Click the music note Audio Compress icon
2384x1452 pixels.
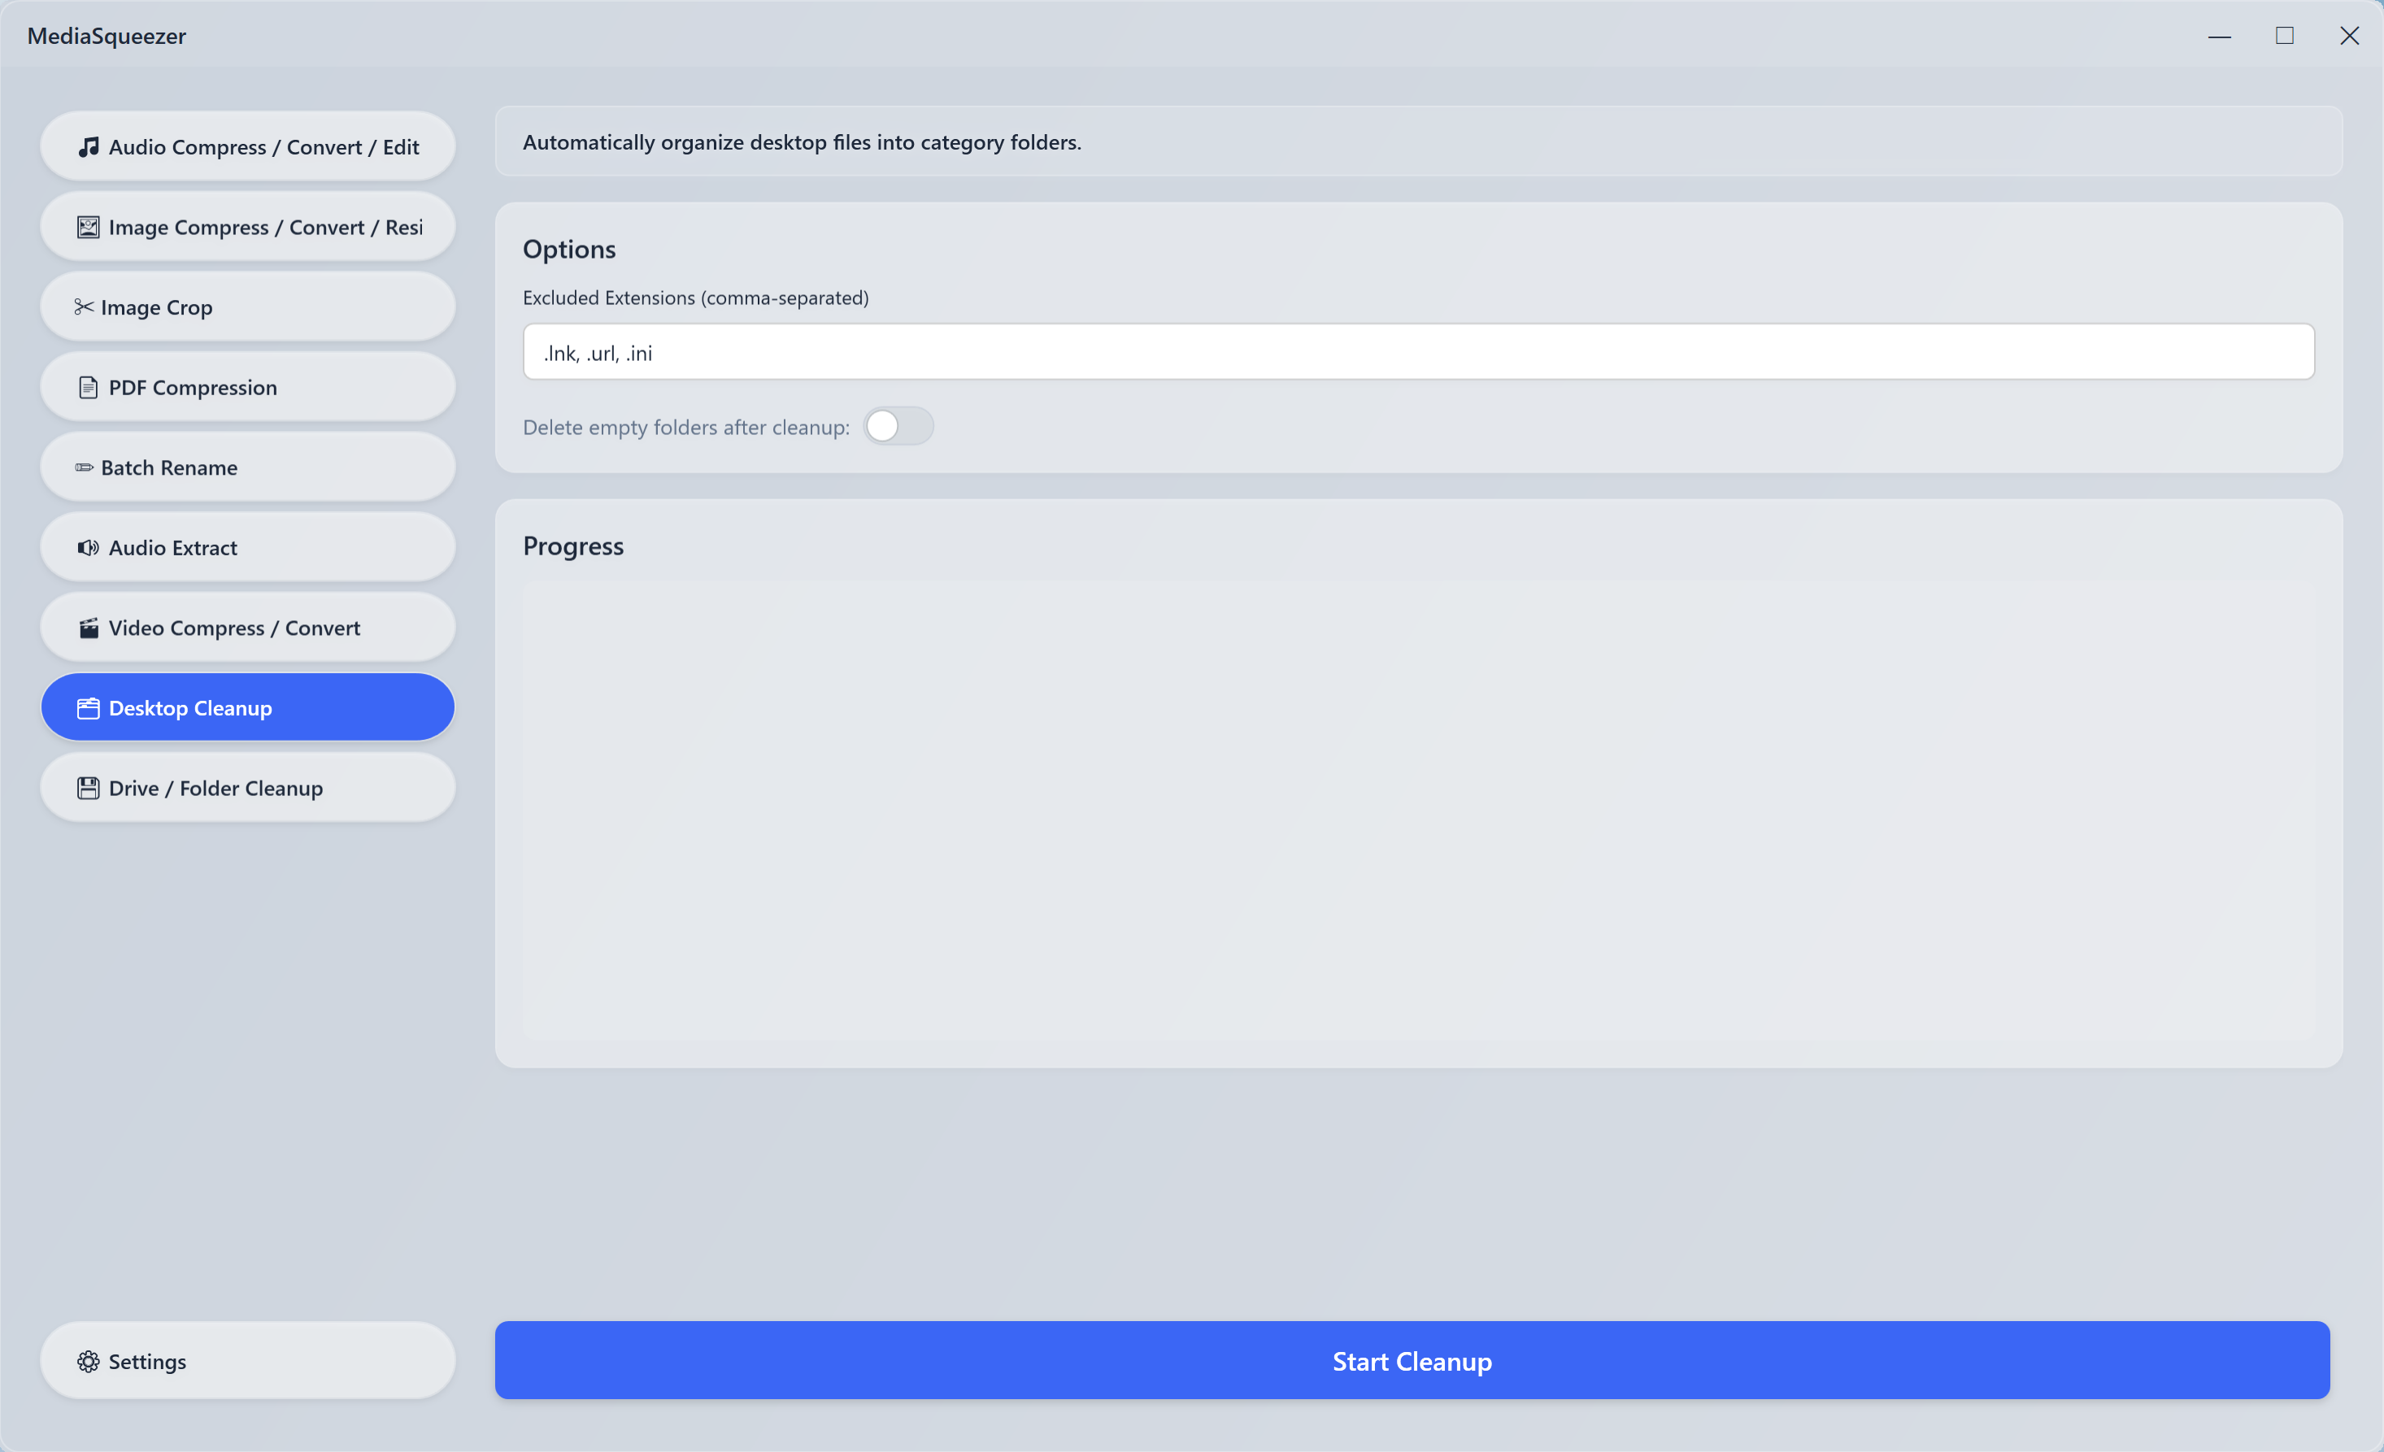point(88,147)
